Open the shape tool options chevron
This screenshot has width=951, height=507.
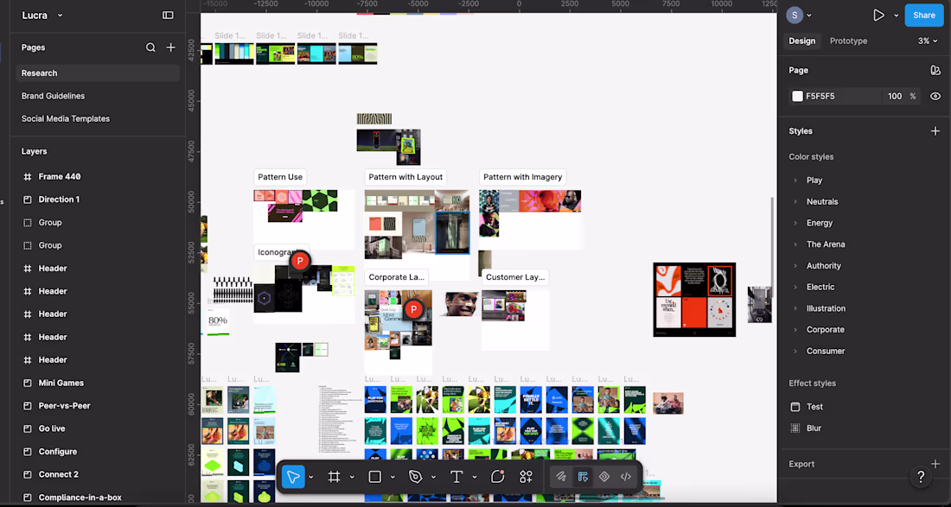[x=393, y=478]
